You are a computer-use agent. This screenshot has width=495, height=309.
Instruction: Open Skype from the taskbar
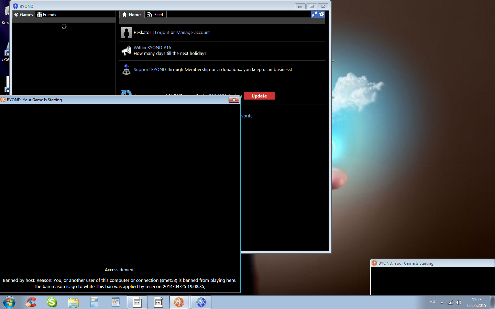click(52, 302)
